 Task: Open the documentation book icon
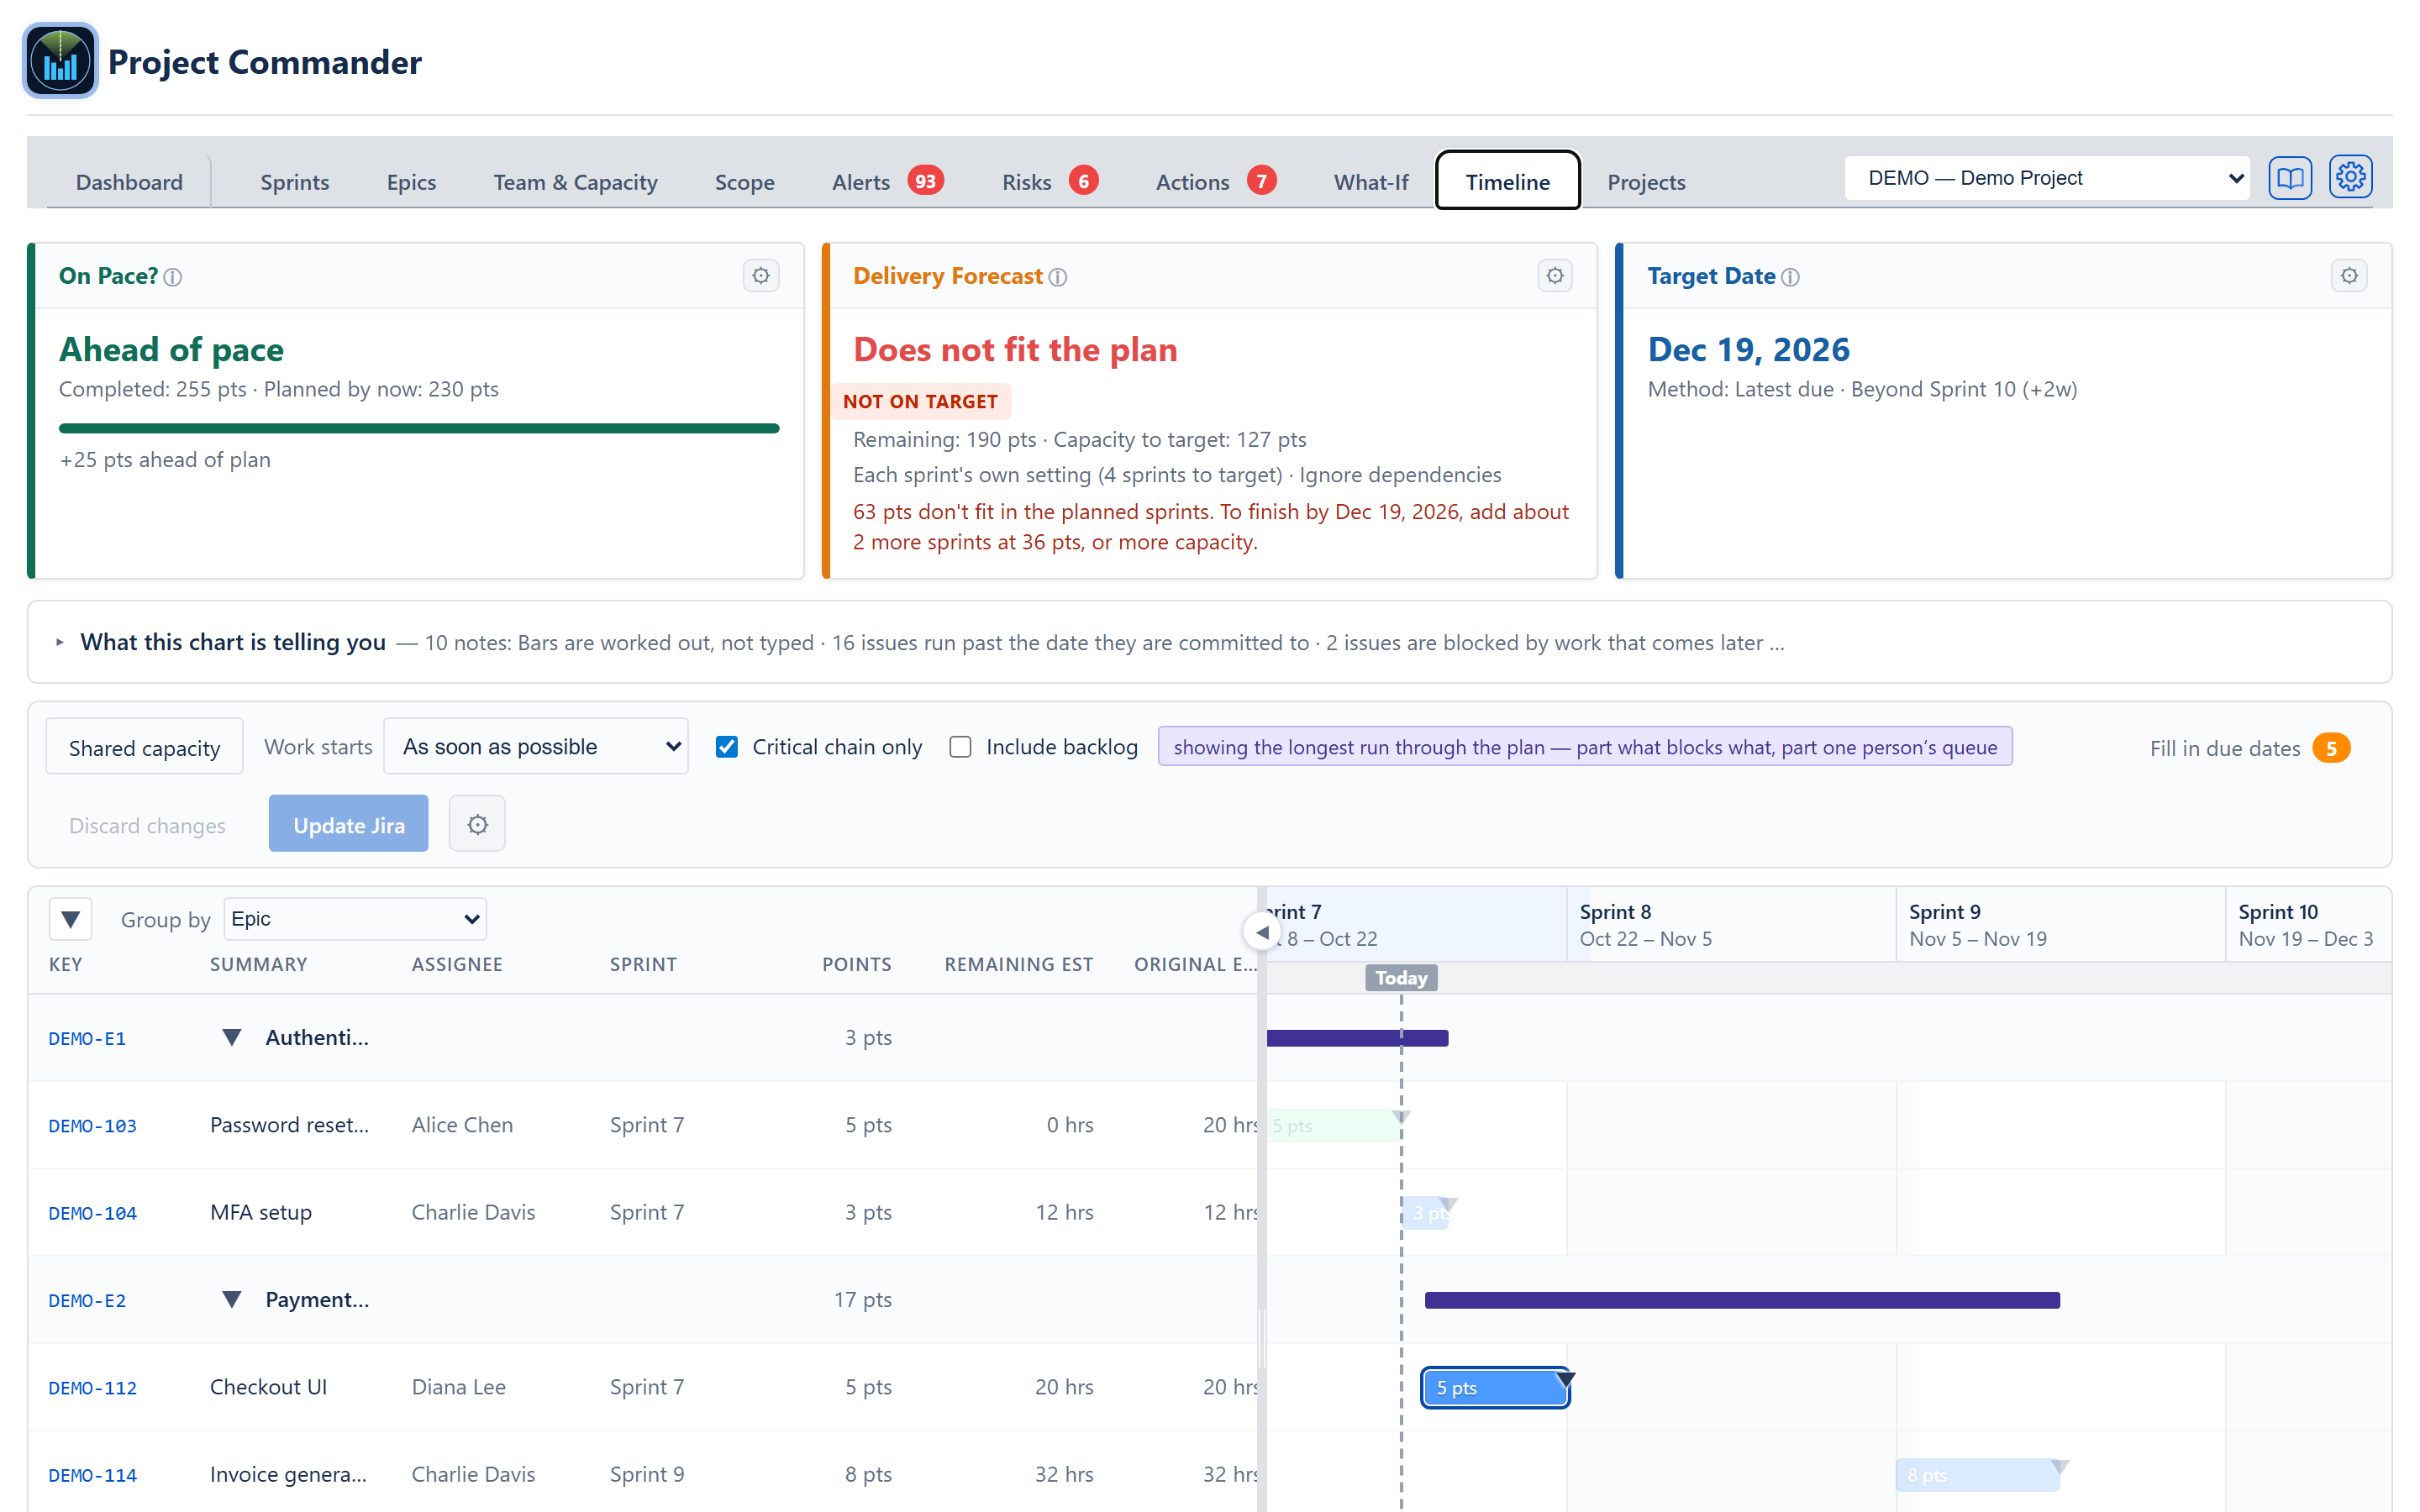(2289, 178)
